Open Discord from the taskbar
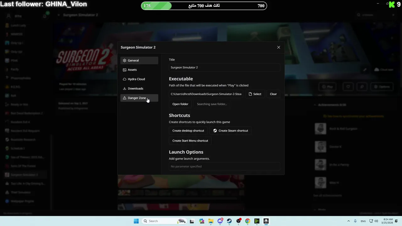The height and width of the screenshot is (226, 402). coord(220,221)
